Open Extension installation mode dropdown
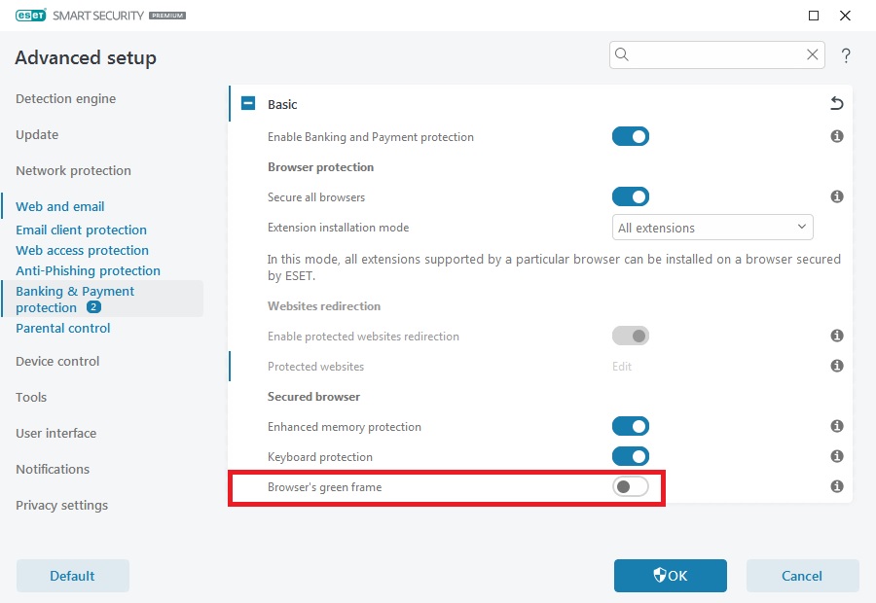Screen dimensions: 876x603 pyautogui.click(x=712, y=228)
